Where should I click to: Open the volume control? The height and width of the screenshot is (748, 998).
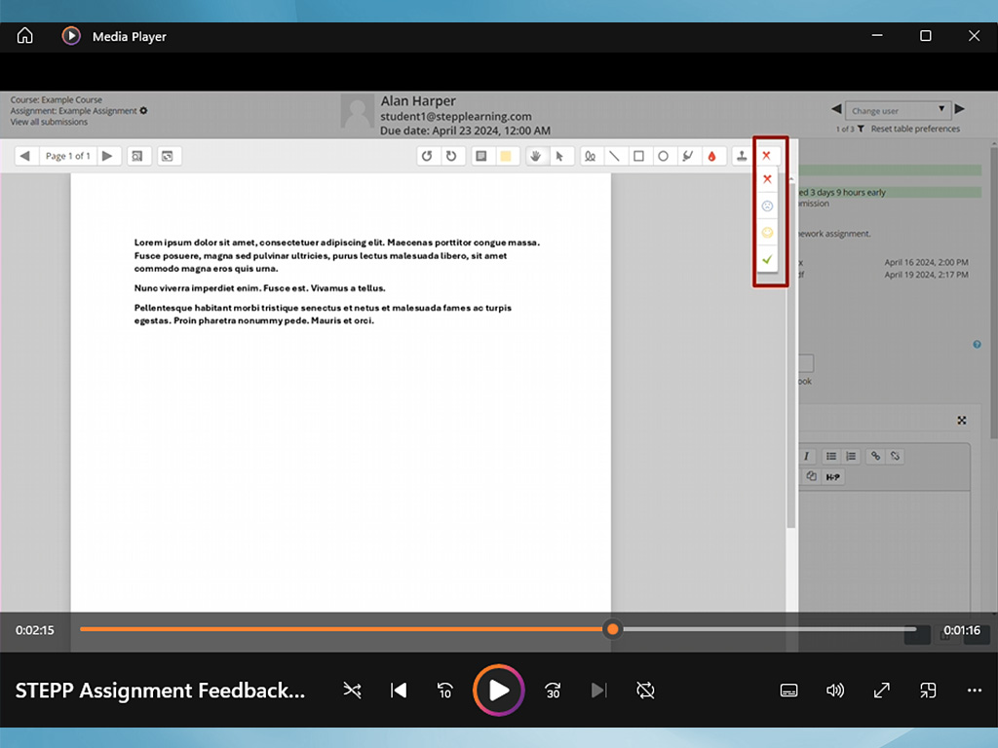point(835,691)
